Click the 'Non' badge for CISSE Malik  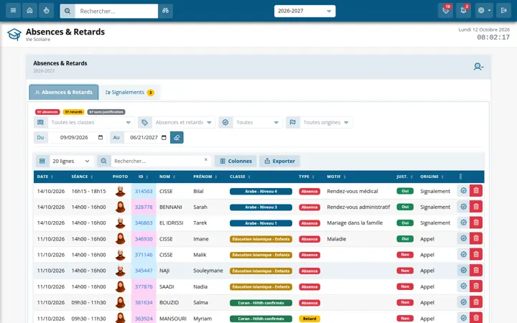[x=405, y=254]
